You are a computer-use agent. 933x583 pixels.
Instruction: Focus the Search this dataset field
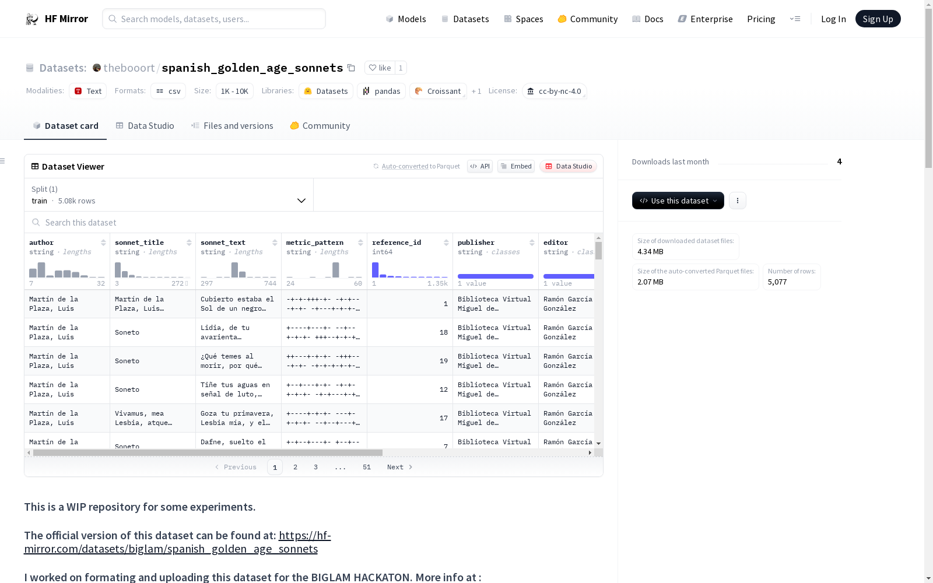314,223
